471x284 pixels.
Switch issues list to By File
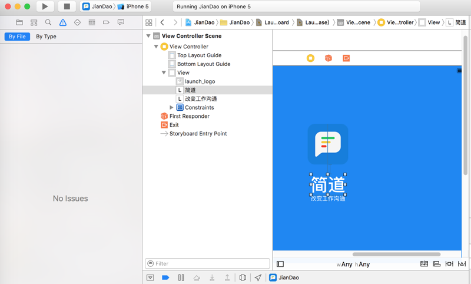point(17,37)
